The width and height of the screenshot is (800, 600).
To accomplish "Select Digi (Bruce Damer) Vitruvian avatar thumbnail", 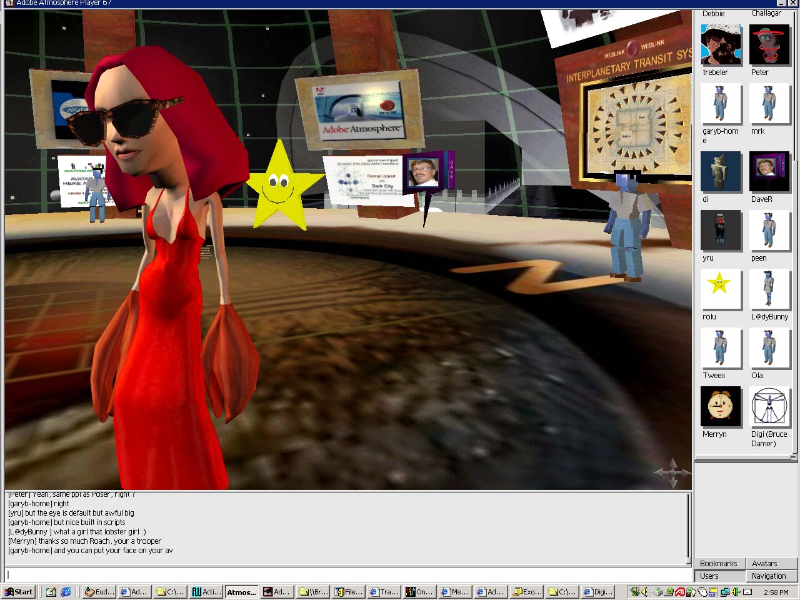I will pos(769,406).
